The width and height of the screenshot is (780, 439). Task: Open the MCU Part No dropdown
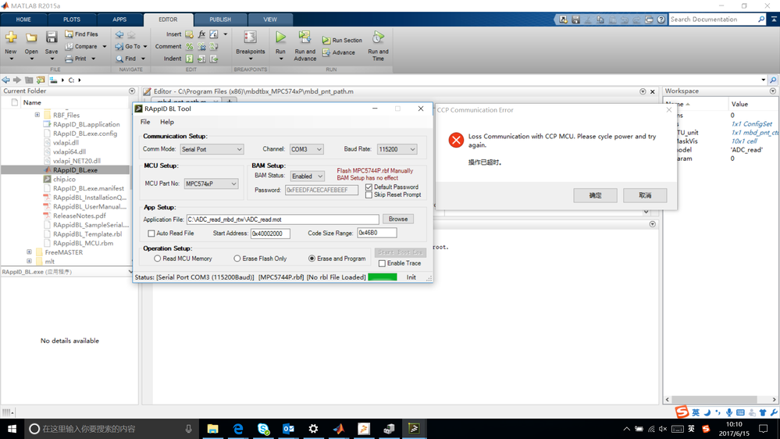click(x=211, y=184)
